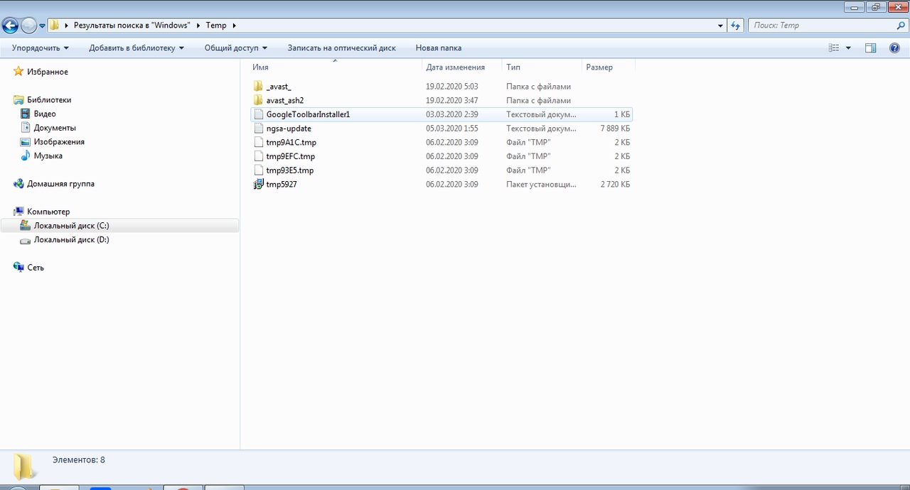Open the 'Документы' library
The width and height of the screenshot is (910, 490).
(x=55, y=128)
